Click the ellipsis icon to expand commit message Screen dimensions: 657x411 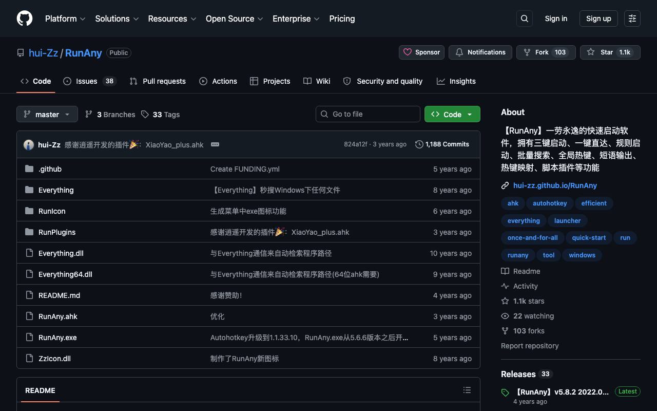tap(215, 144)
